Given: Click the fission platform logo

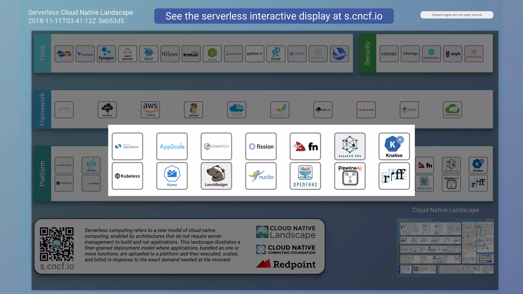Looking at the screenshot, I should (261, 146).
